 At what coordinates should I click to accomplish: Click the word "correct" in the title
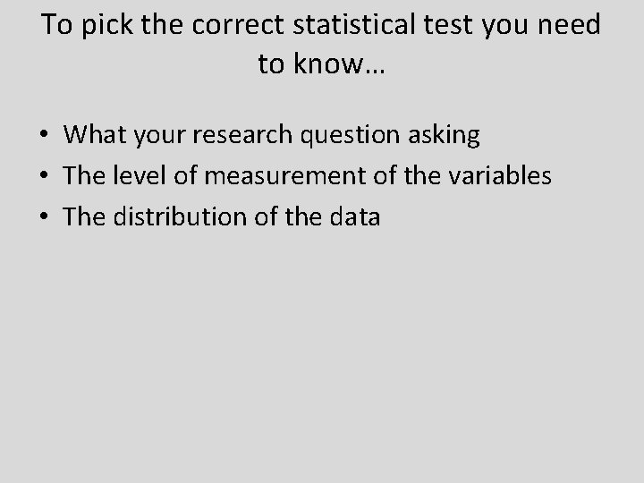coord(238,25)
